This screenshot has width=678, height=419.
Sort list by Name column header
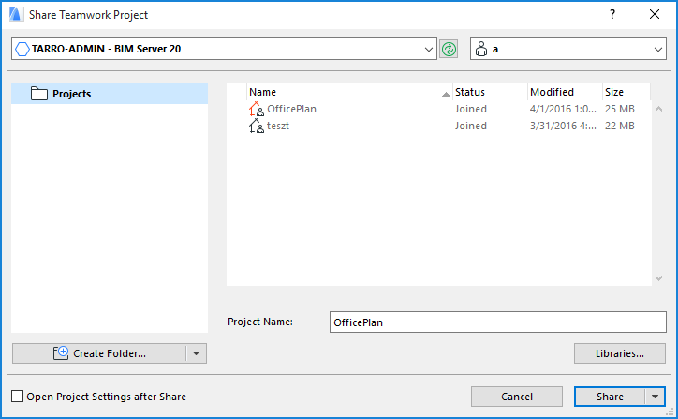tap(346, 92)
